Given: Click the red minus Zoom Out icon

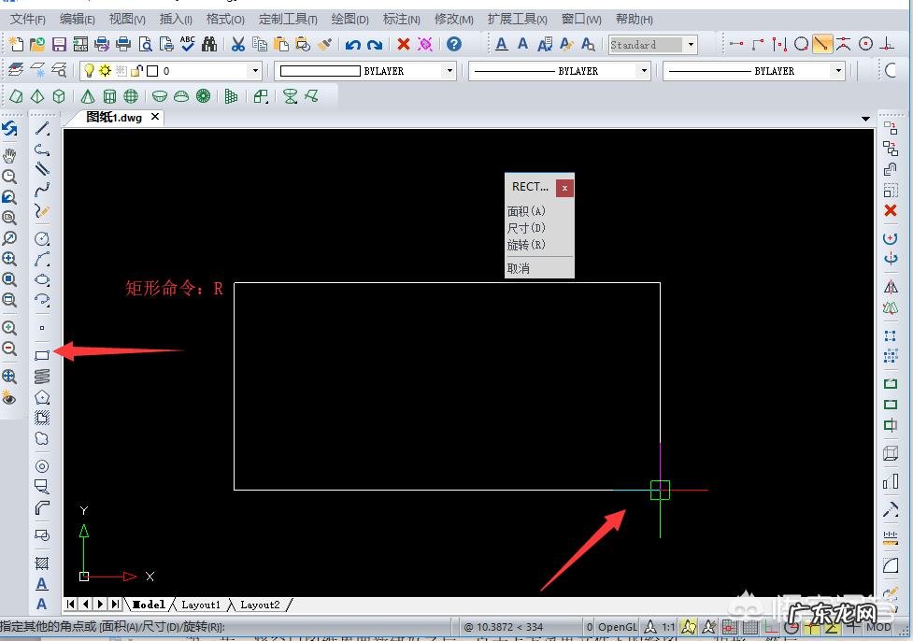Looking at the screenshot, I should (9, 349).
